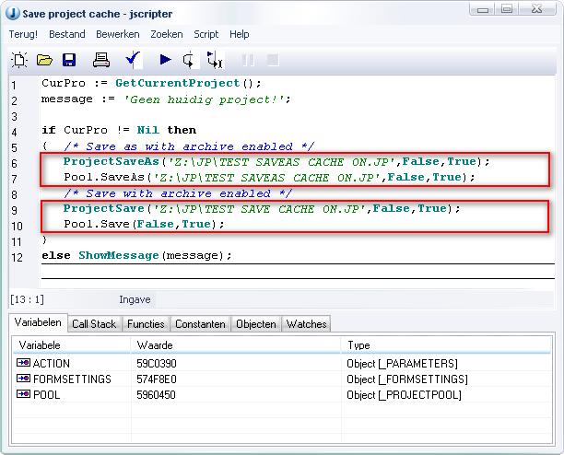Click the jscripter title bar app icon
Viewport: 564px width, 455px height.
click(13, 14)
